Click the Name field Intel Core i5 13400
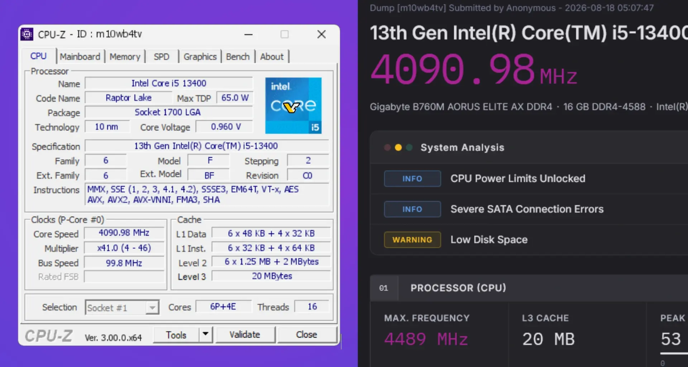The height and width of the screenshot is (367, 688). click(169, 83)
